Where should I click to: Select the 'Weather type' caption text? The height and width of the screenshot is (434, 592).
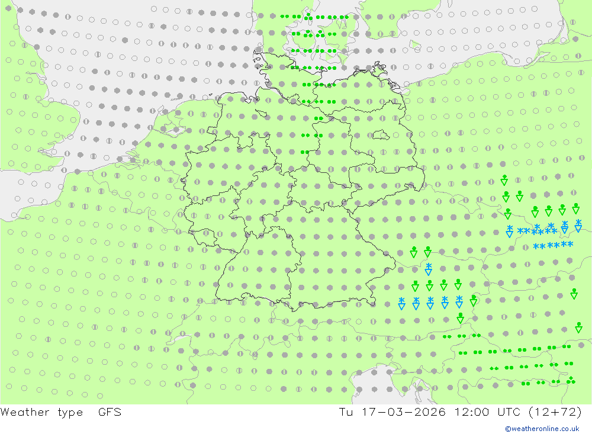click(41, 412)
